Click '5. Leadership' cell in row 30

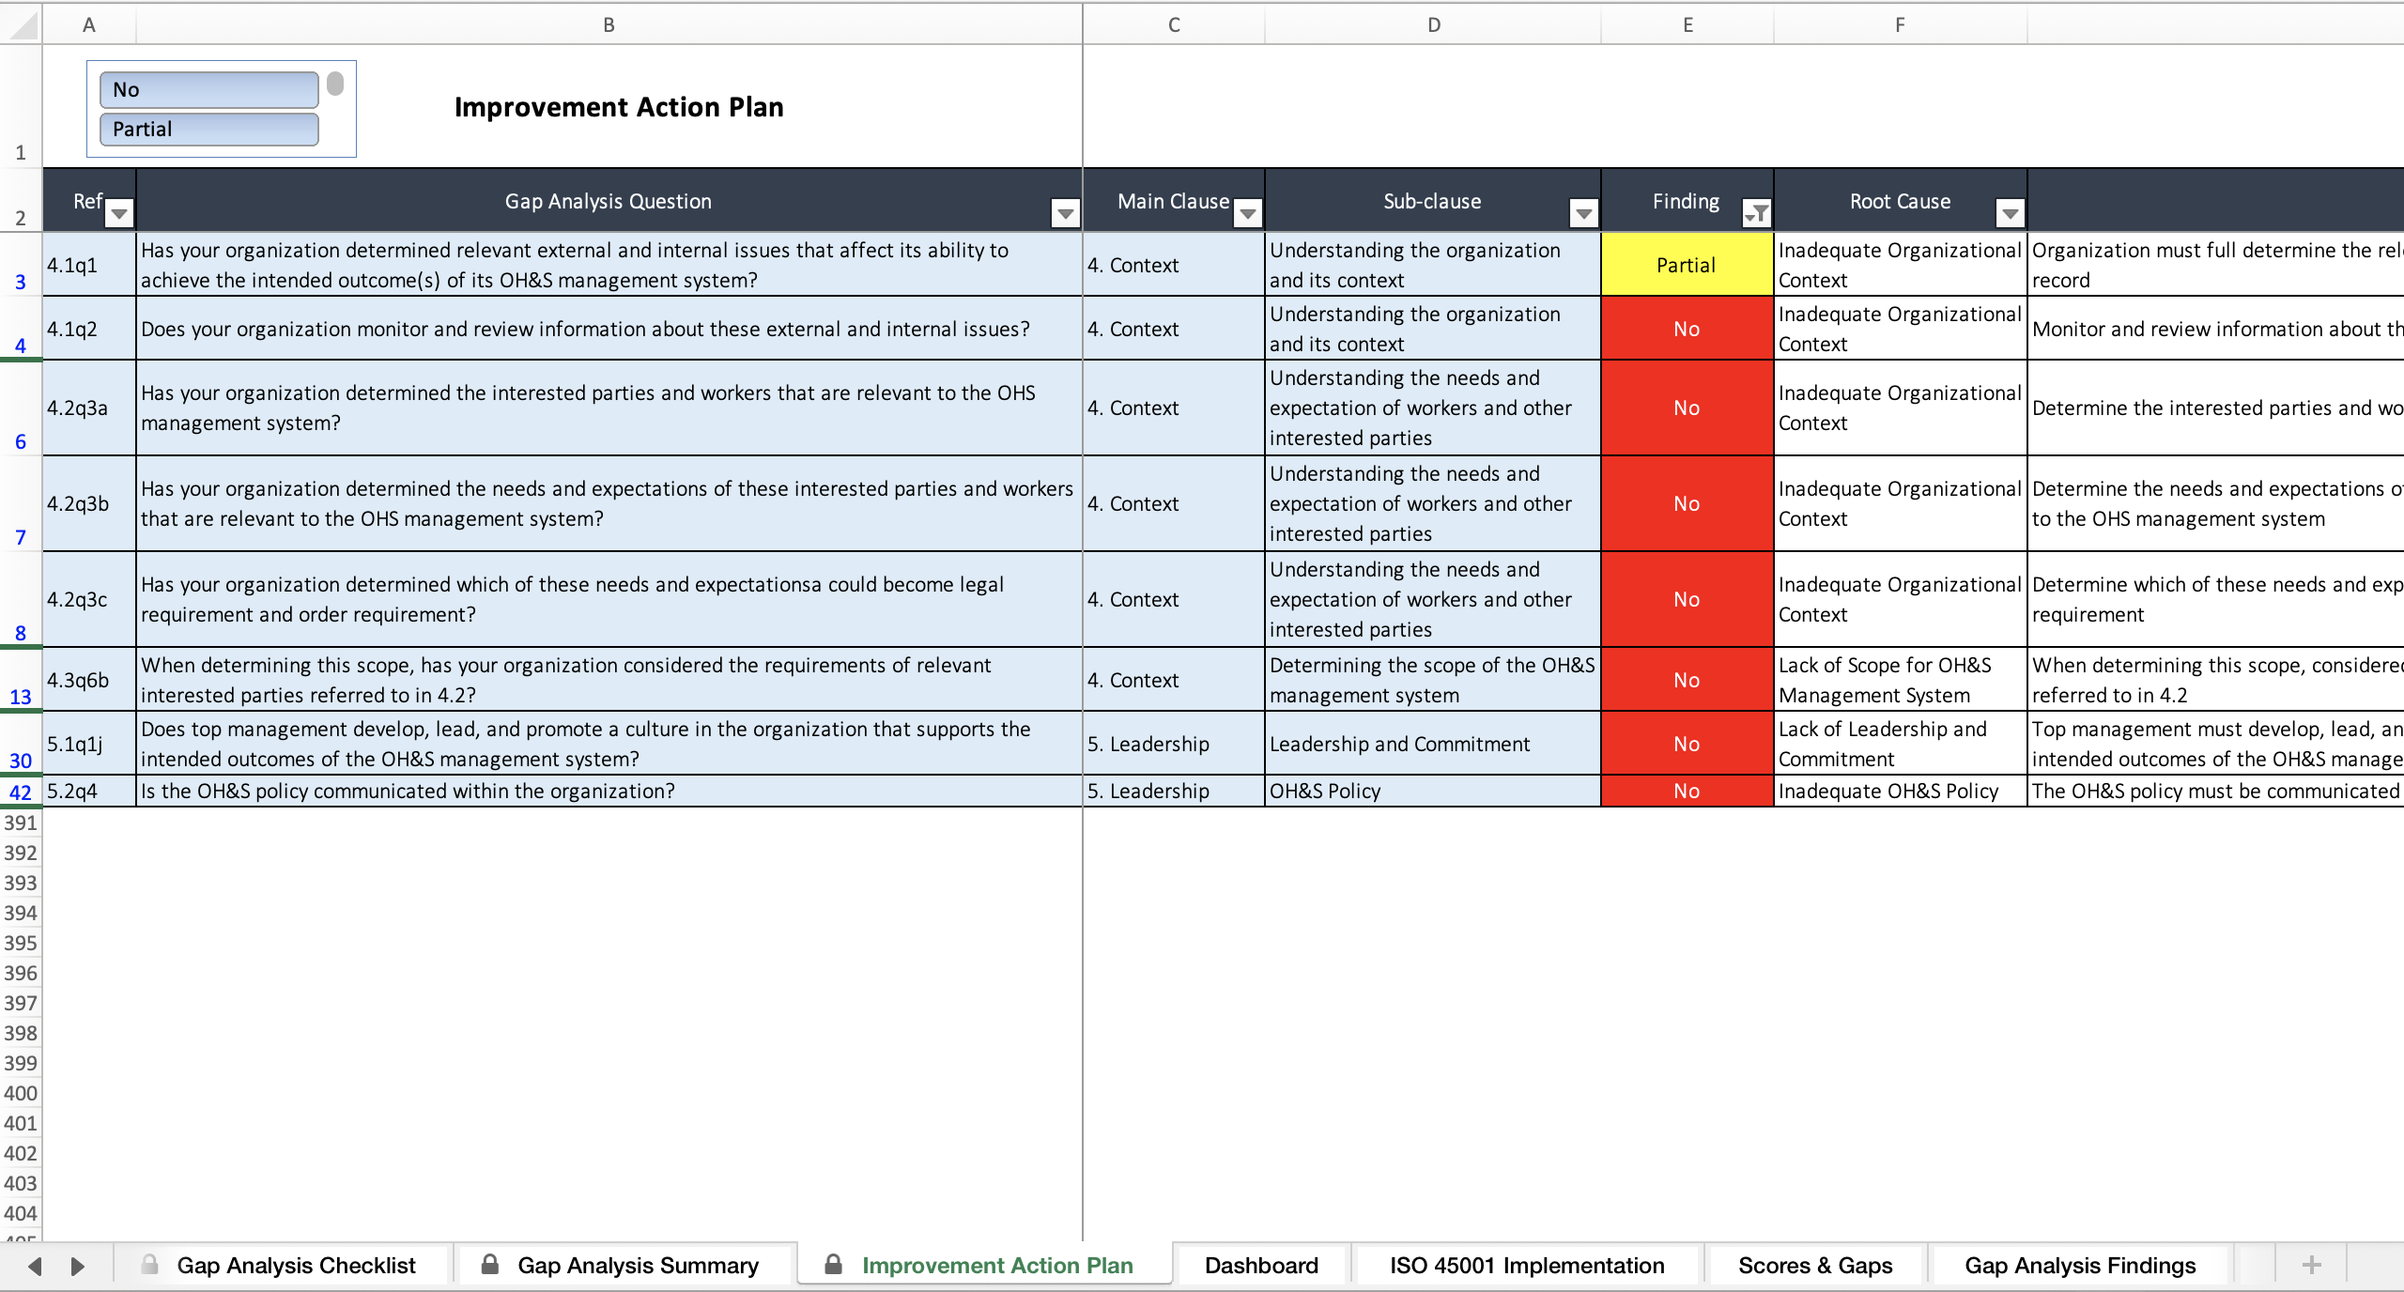pyautogui.click(x=1174, y=744)
